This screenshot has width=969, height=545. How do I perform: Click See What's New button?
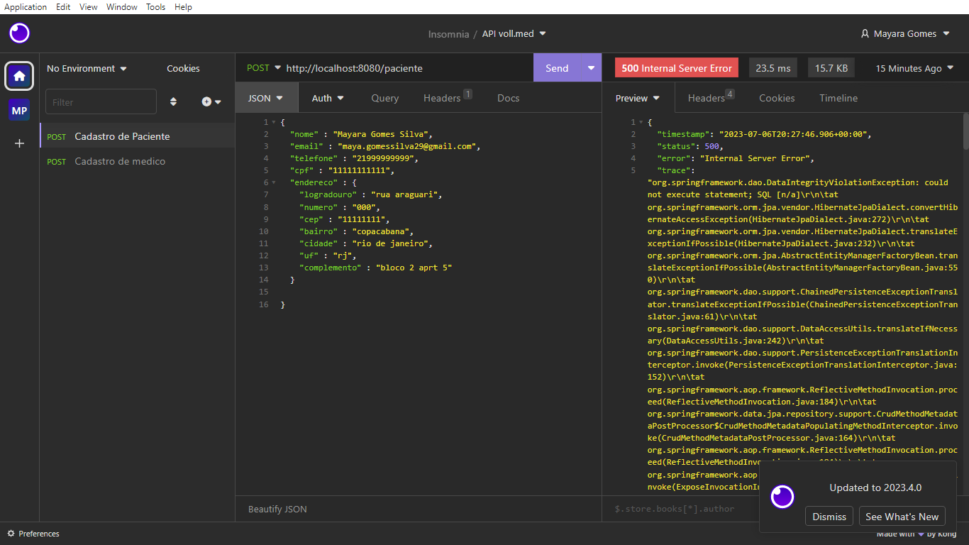point(902,517)
